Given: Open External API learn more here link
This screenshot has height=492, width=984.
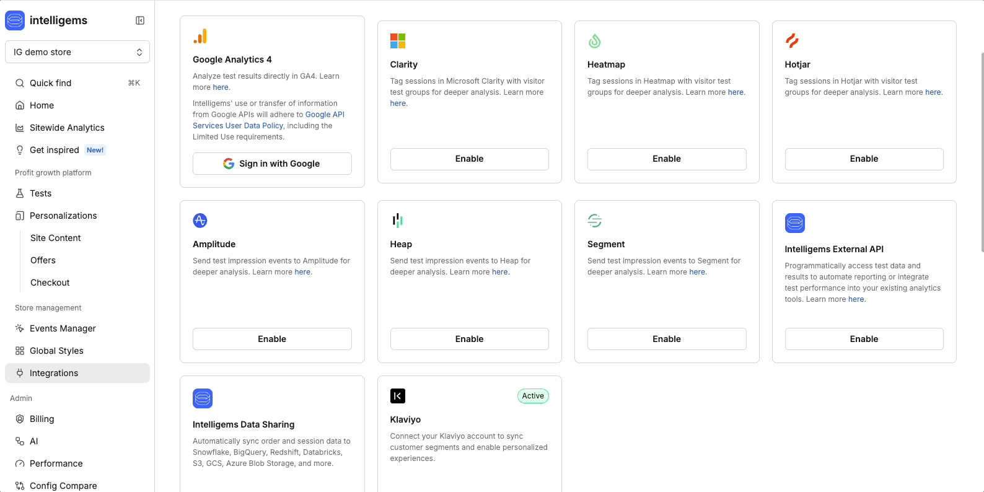Looking at the screenshot, I should click(856, 299).
